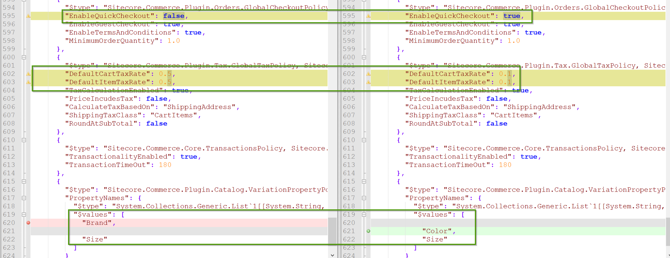Collapse PropertyNames fold at left line 617
Image resolution: width=670 pixels, height=258 pixels.
pyautogui.click(x=24, y=198)
